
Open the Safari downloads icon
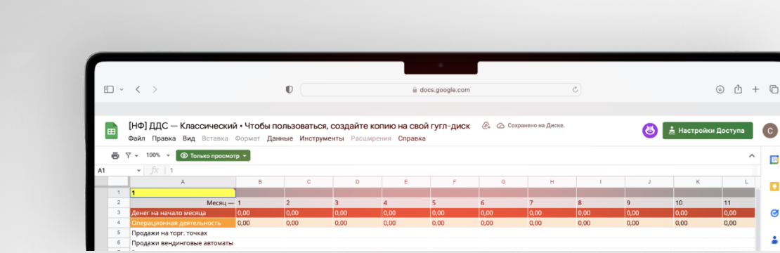click(720, 89)
